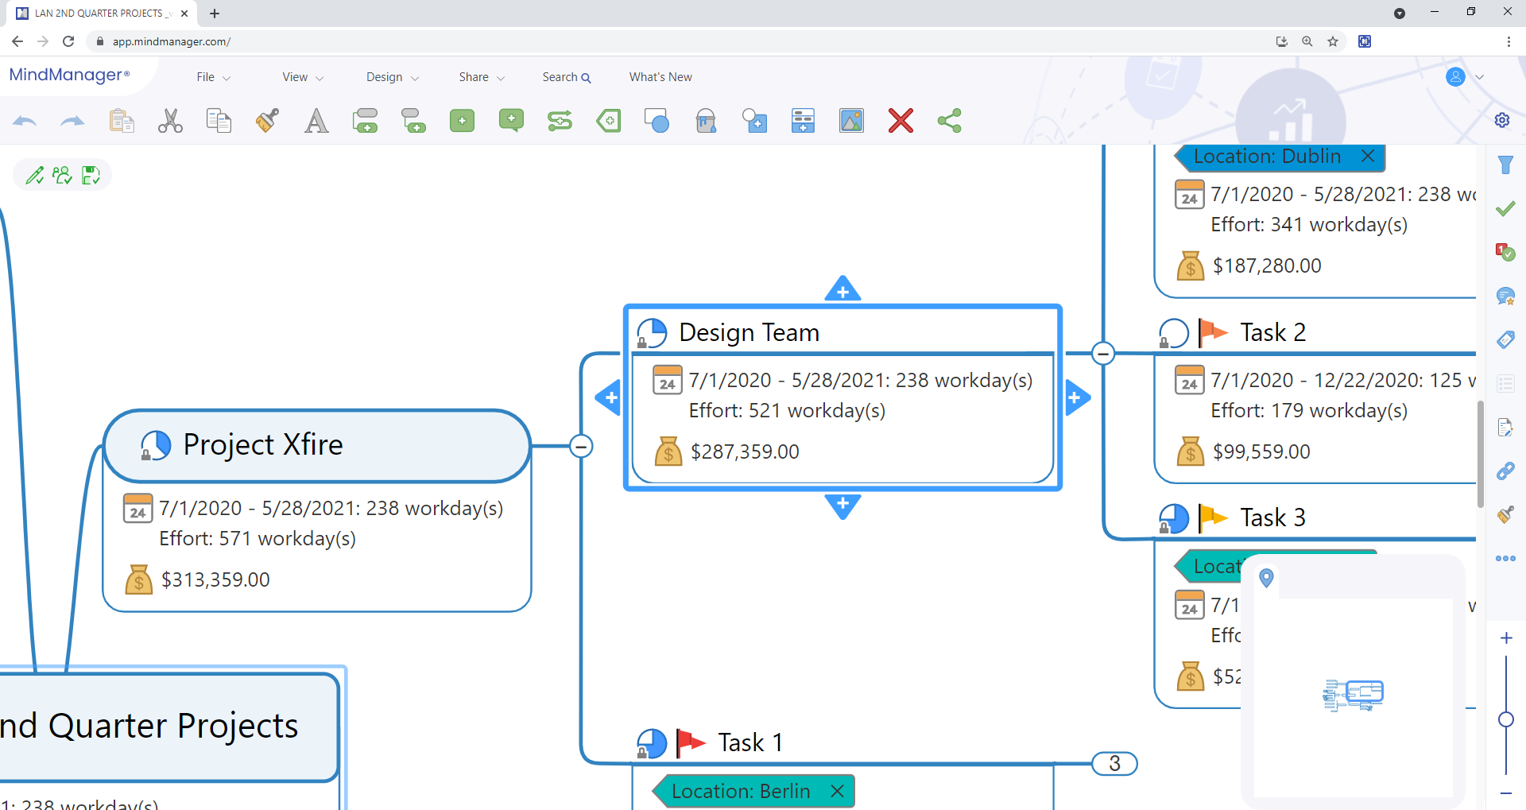
Task: Delete the selected topic with red X
Action: coord(900,121)
